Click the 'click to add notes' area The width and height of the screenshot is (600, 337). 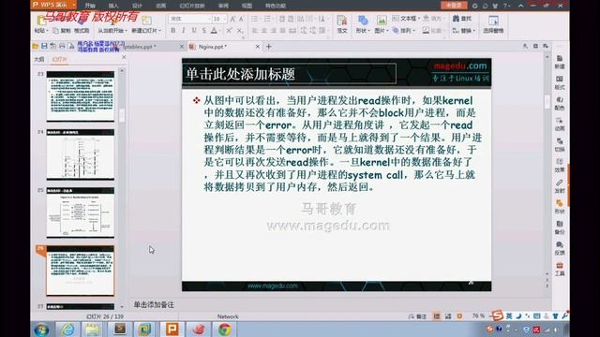point(154,304)
